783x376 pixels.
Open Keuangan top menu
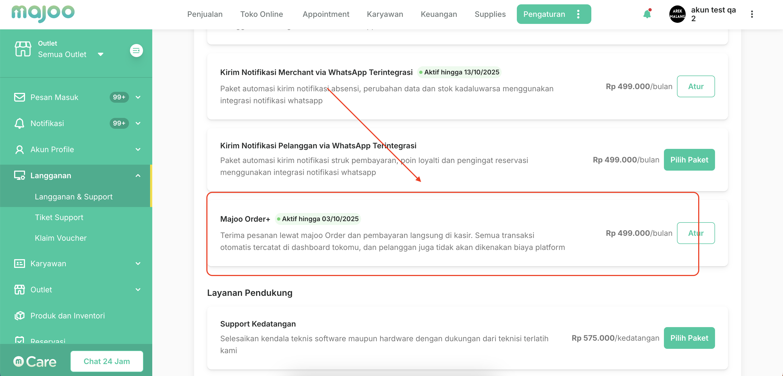pos(439,14)
